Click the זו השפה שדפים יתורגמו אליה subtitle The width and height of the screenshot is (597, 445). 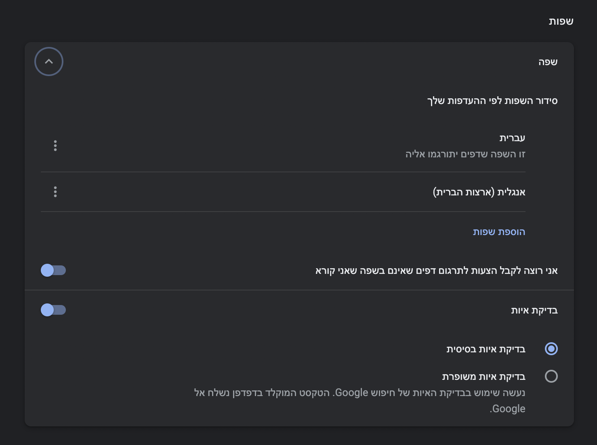pyautogui.click(x=465, y=154)
